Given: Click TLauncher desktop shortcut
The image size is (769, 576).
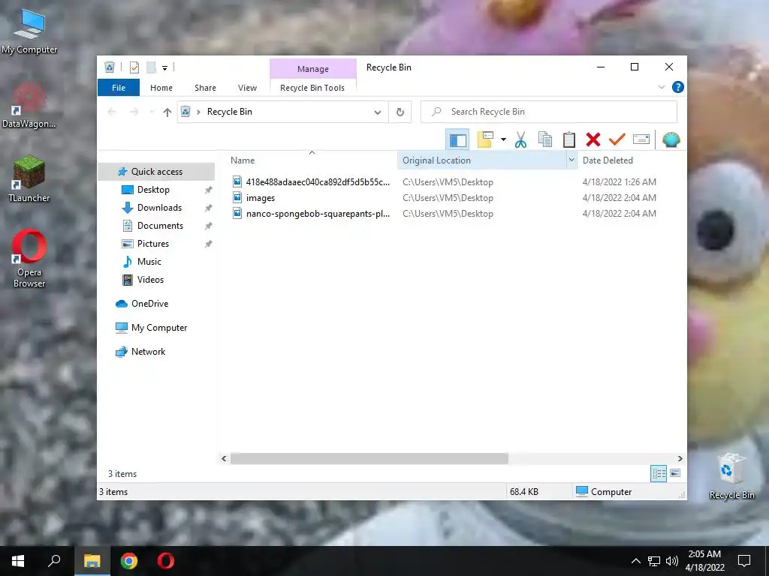Looking at the screenshot, I should tap(29, 179).
